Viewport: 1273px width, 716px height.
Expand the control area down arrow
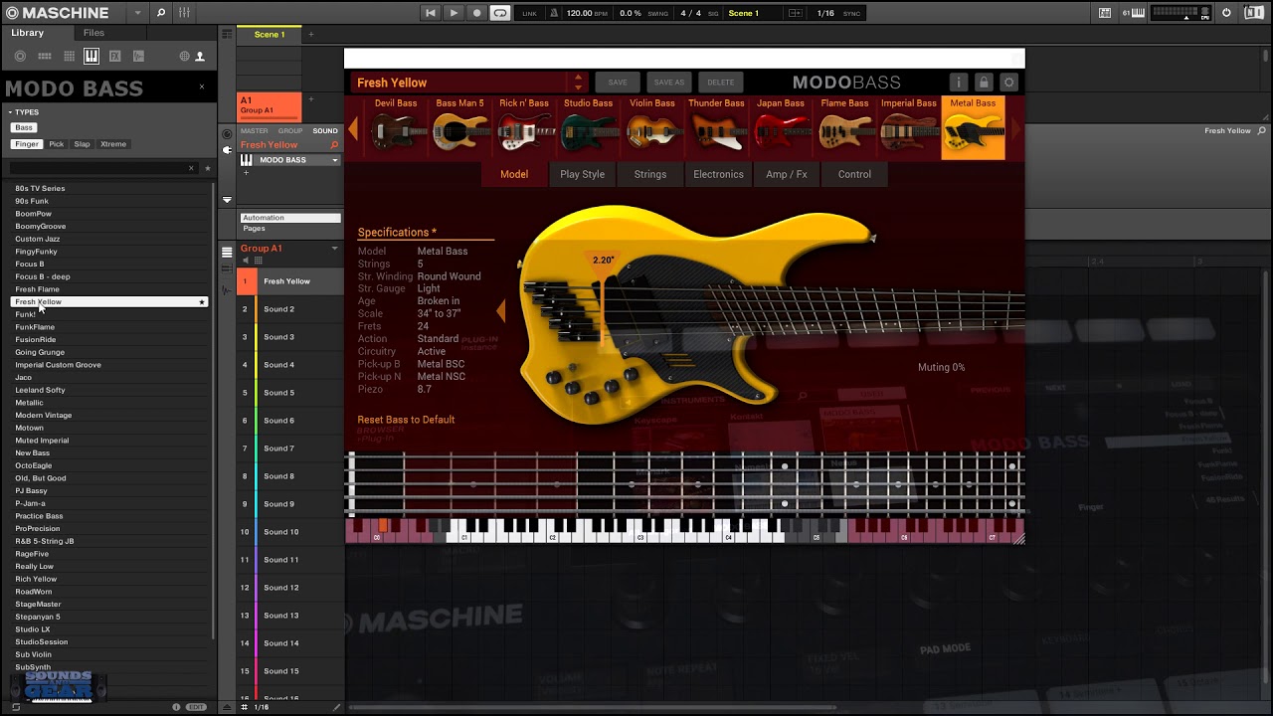click(x=228, y=200)
